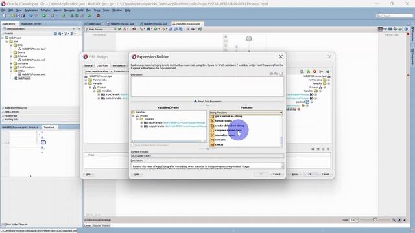Click the clear (blank page) icon above the Expression field
Image resolution: width=415 pixels, height=233 pixels.
[x=281, y=74]
